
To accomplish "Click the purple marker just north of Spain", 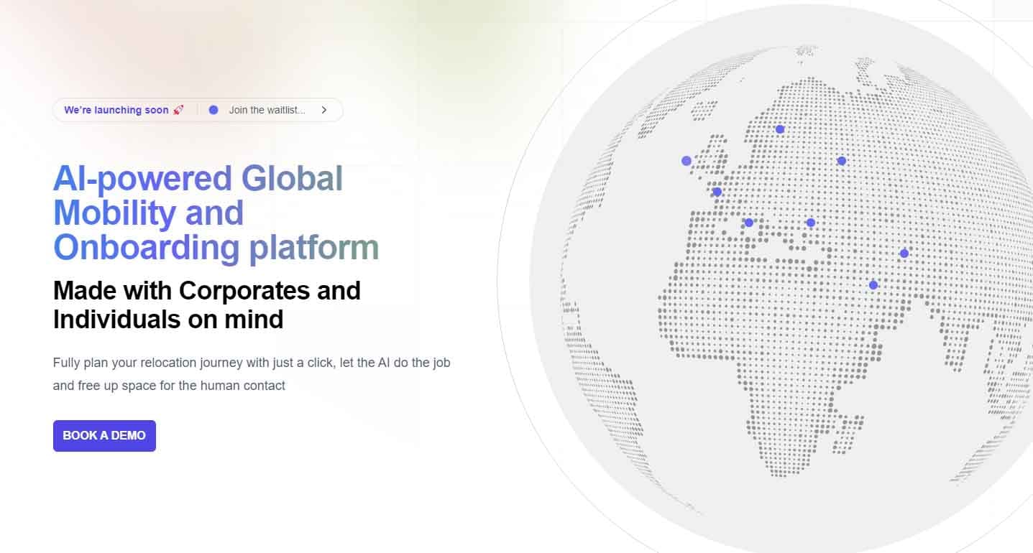I will click(x=717, y=192).
